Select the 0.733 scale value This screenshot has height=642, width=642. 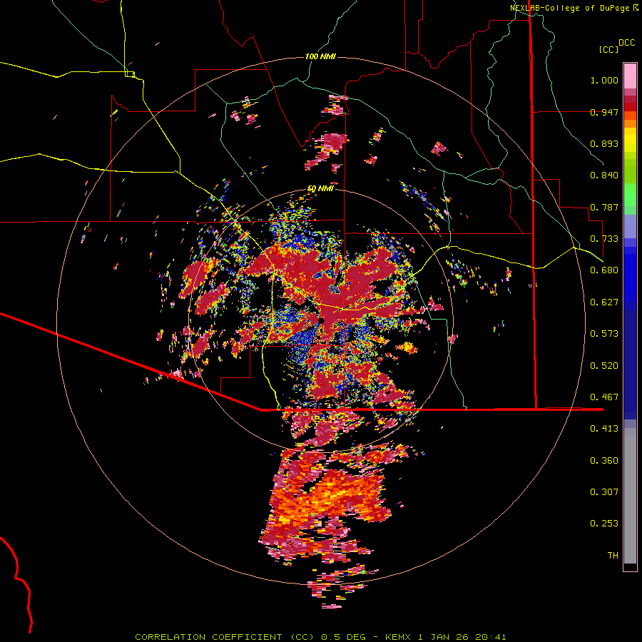(604, 239)
